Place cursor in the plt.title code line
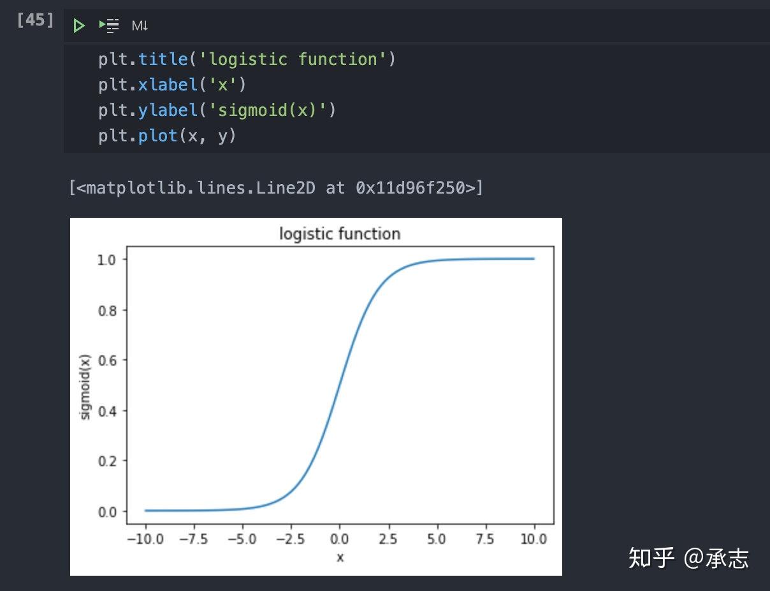The image size is (770, 591). tap(247, 59)
